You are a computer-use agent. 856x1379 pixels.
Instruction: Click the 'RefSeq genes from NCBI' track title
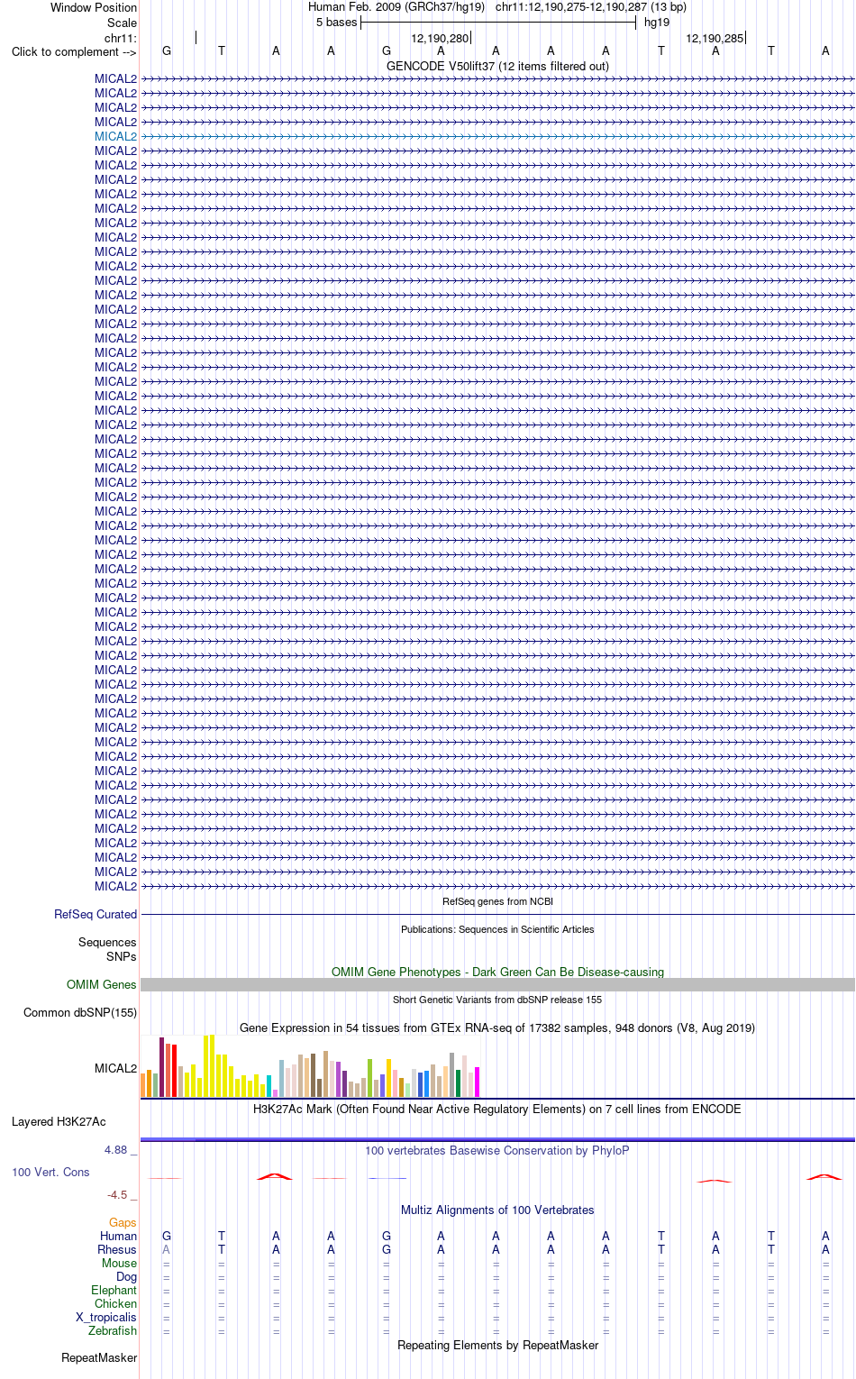tap(497, 901)
